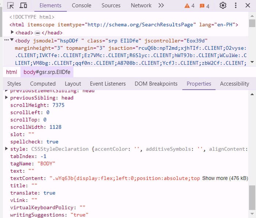The width and height of the screenshot is (256, 218).
Task: Select the Properties pane tab
Action: pyautogui.click(x=199, y=84)
